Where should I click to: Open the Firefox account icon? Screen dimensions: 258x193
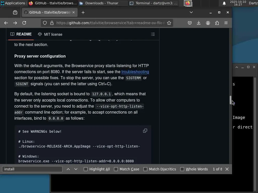click(x=208, y=23)
